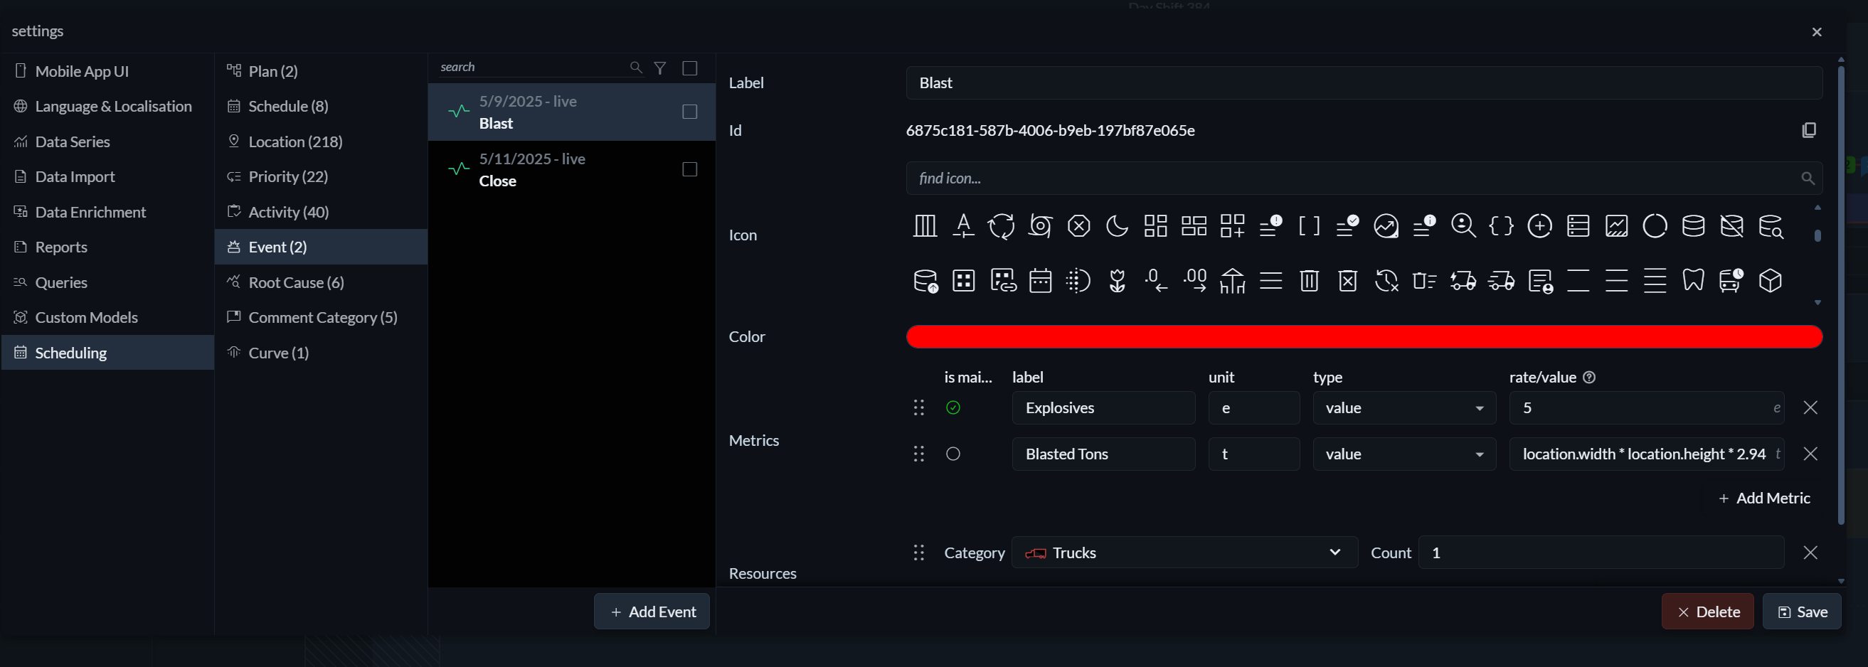The height and width of the screenshot is (667, 1868).
Task: Pick the crescent moon icon
Action: point(1117,226)
